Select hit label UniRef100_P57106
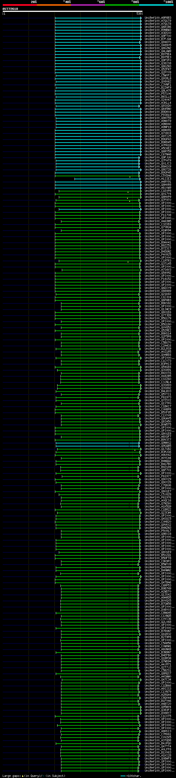This screenshot has height=778, width=176. pyautogui.click(x=158, y=94)
